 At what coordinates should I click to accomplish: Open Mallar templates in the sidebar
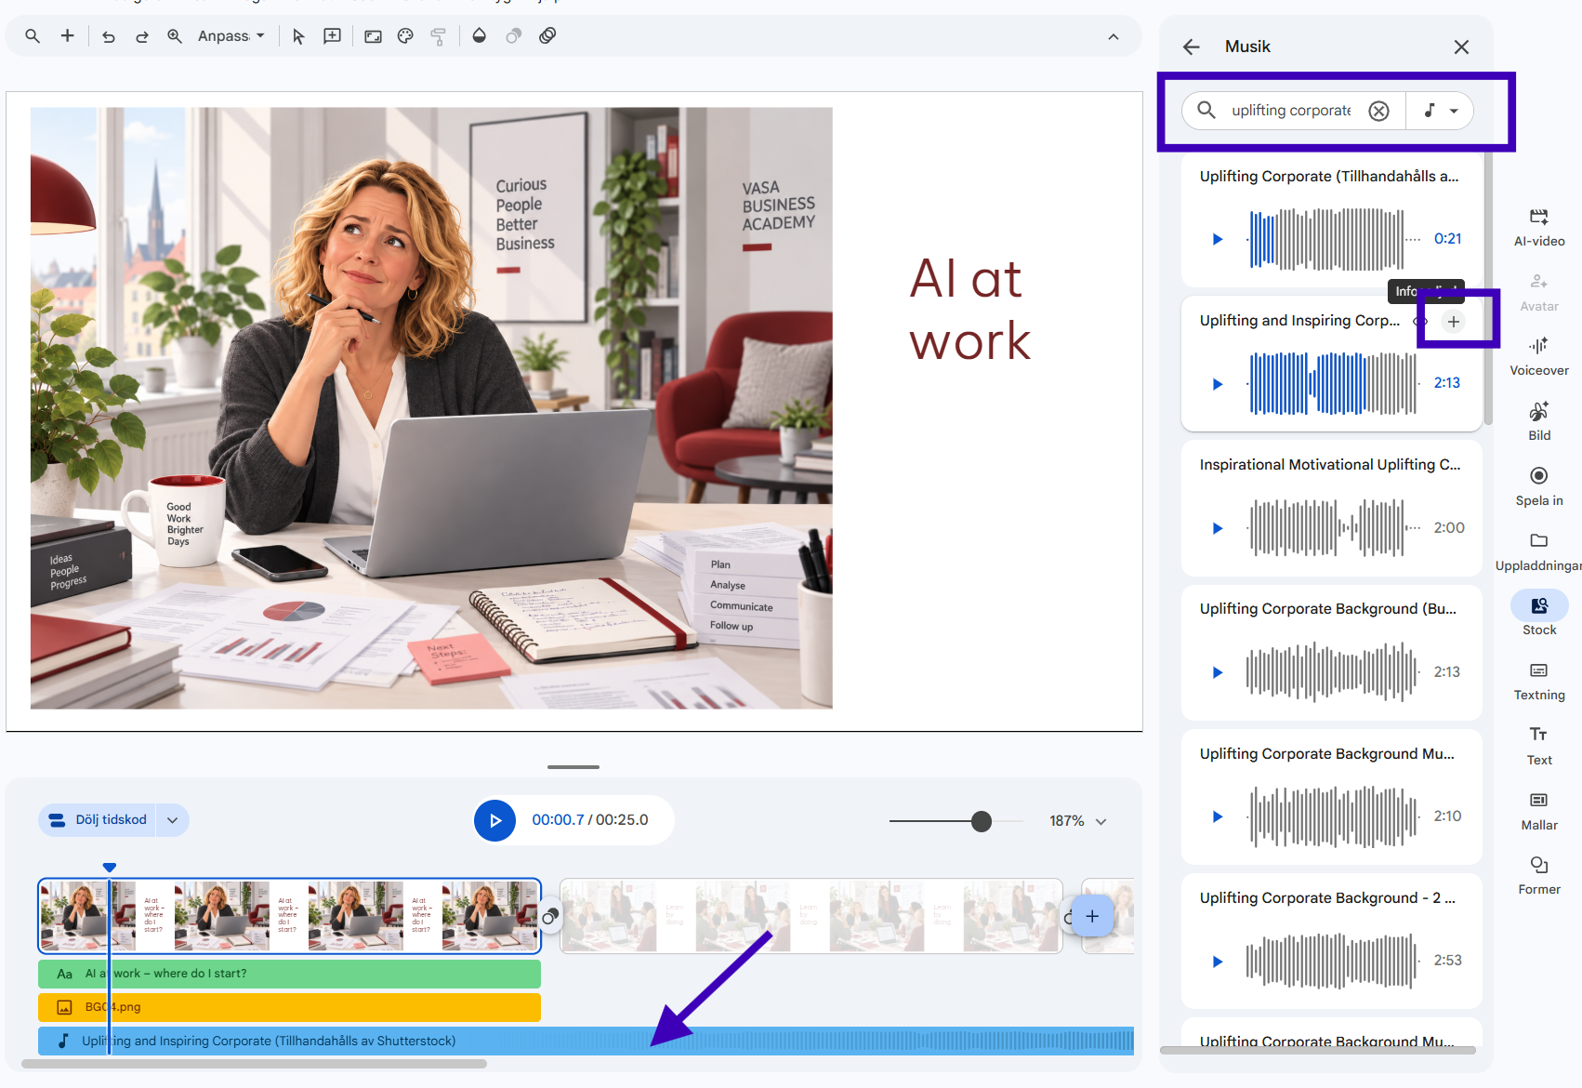click(1539, 812)
